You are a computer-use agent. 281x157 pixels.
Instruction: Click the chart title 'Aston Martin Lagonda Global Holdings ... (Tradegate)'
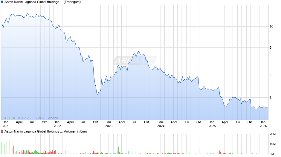pyautogui.click(x=42, y=2)
